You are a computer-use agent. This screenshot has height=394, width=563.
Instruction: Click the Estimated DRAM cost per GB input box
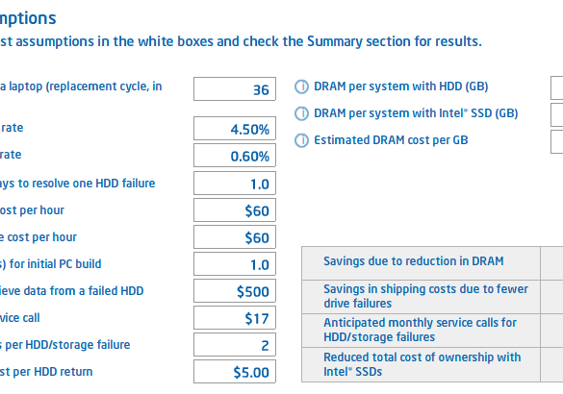(x=557, y=141)
